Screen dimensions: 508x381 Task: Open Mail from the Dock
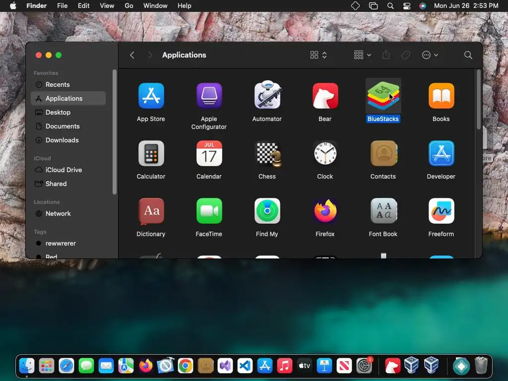(x=106, y=366)
